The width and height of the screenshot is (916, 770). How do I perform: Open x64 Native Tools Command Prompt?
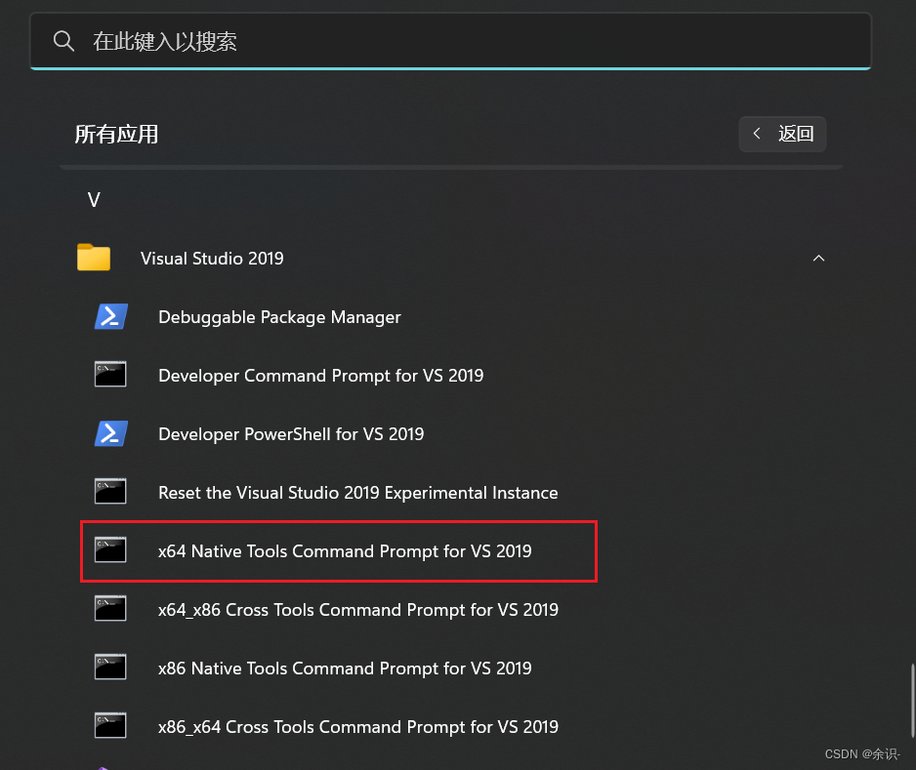click(x=345, y=551)
